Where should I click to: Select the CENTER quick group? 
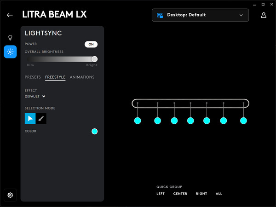(180, 194)
